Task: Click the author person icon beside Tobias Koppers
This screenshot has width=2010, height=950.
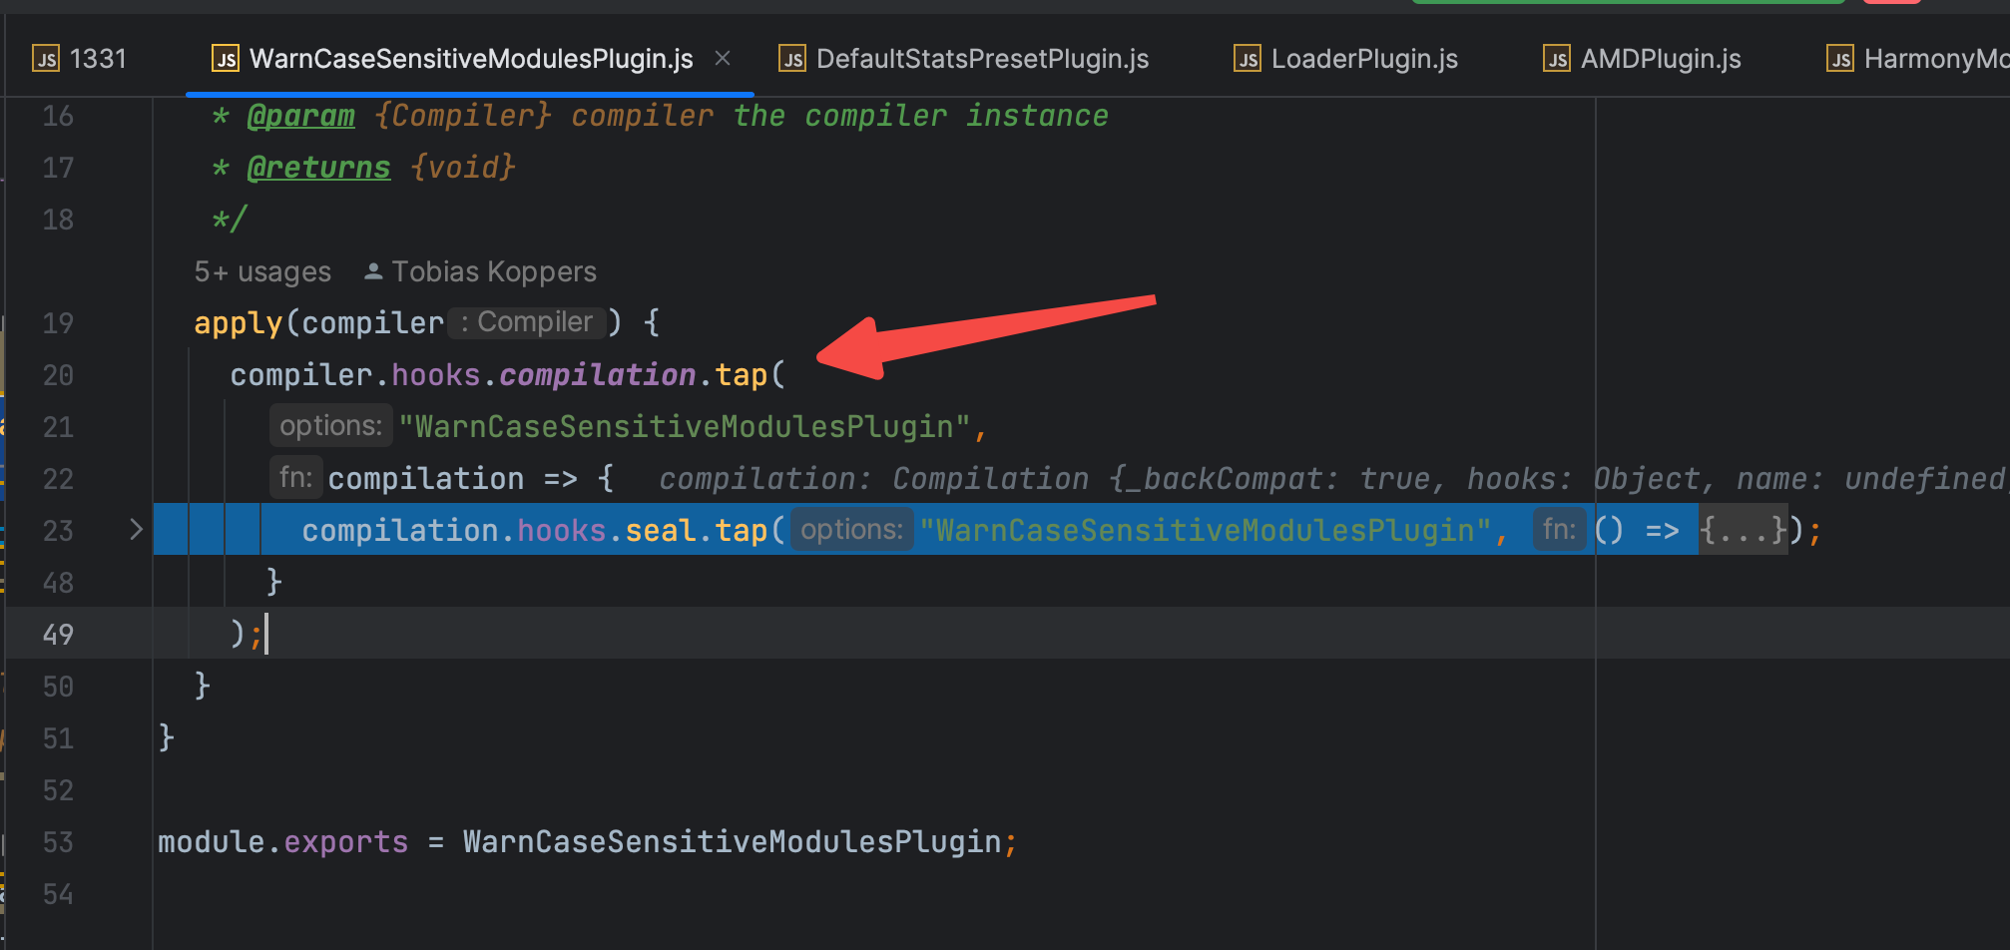Action: point(373,271)
